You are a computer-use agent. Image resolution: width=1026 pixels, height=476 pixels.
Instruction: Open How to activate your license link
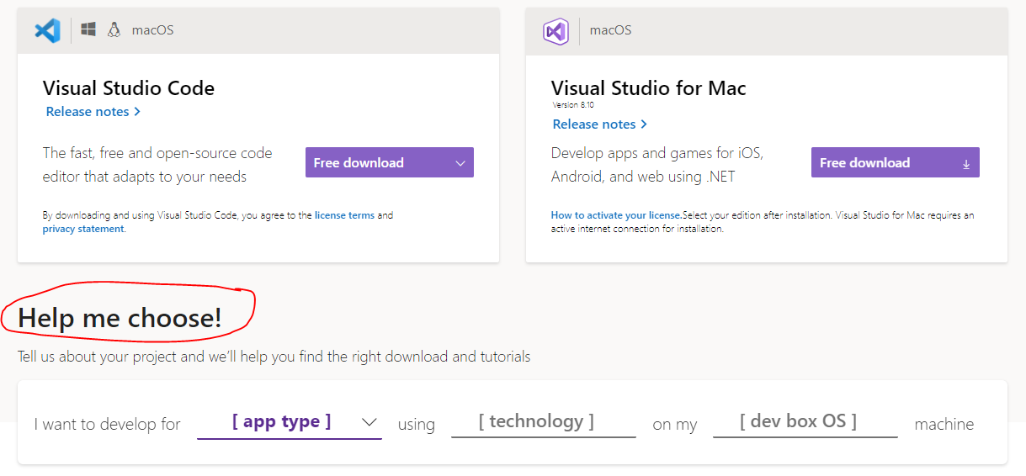(x=616, y=215)
